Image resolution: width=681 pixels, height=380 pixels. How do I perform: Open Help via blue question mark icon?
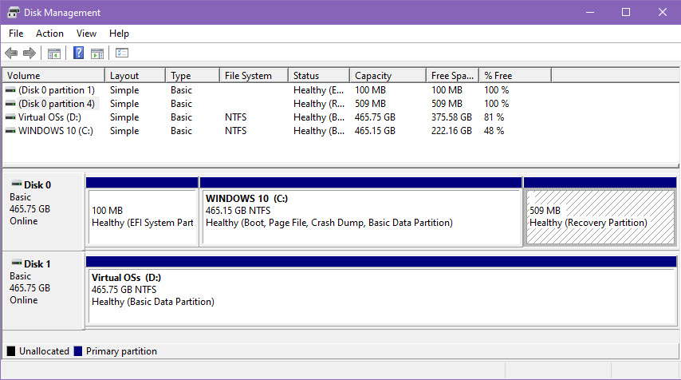[79, 53]
